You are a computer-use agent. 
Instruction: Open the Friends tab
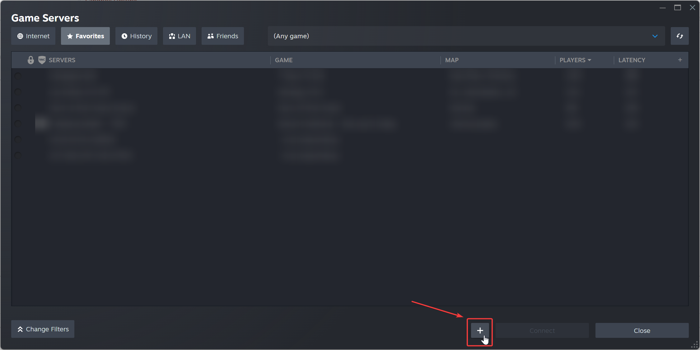click(223, 36)
